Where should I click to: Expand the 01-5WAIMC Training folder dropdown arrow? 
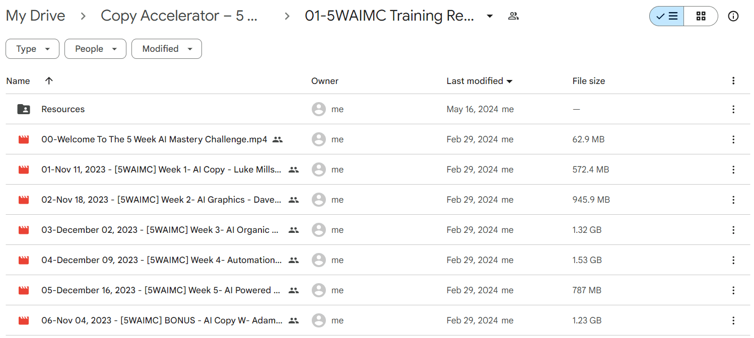pyautogui.click(x=490, y=16)
